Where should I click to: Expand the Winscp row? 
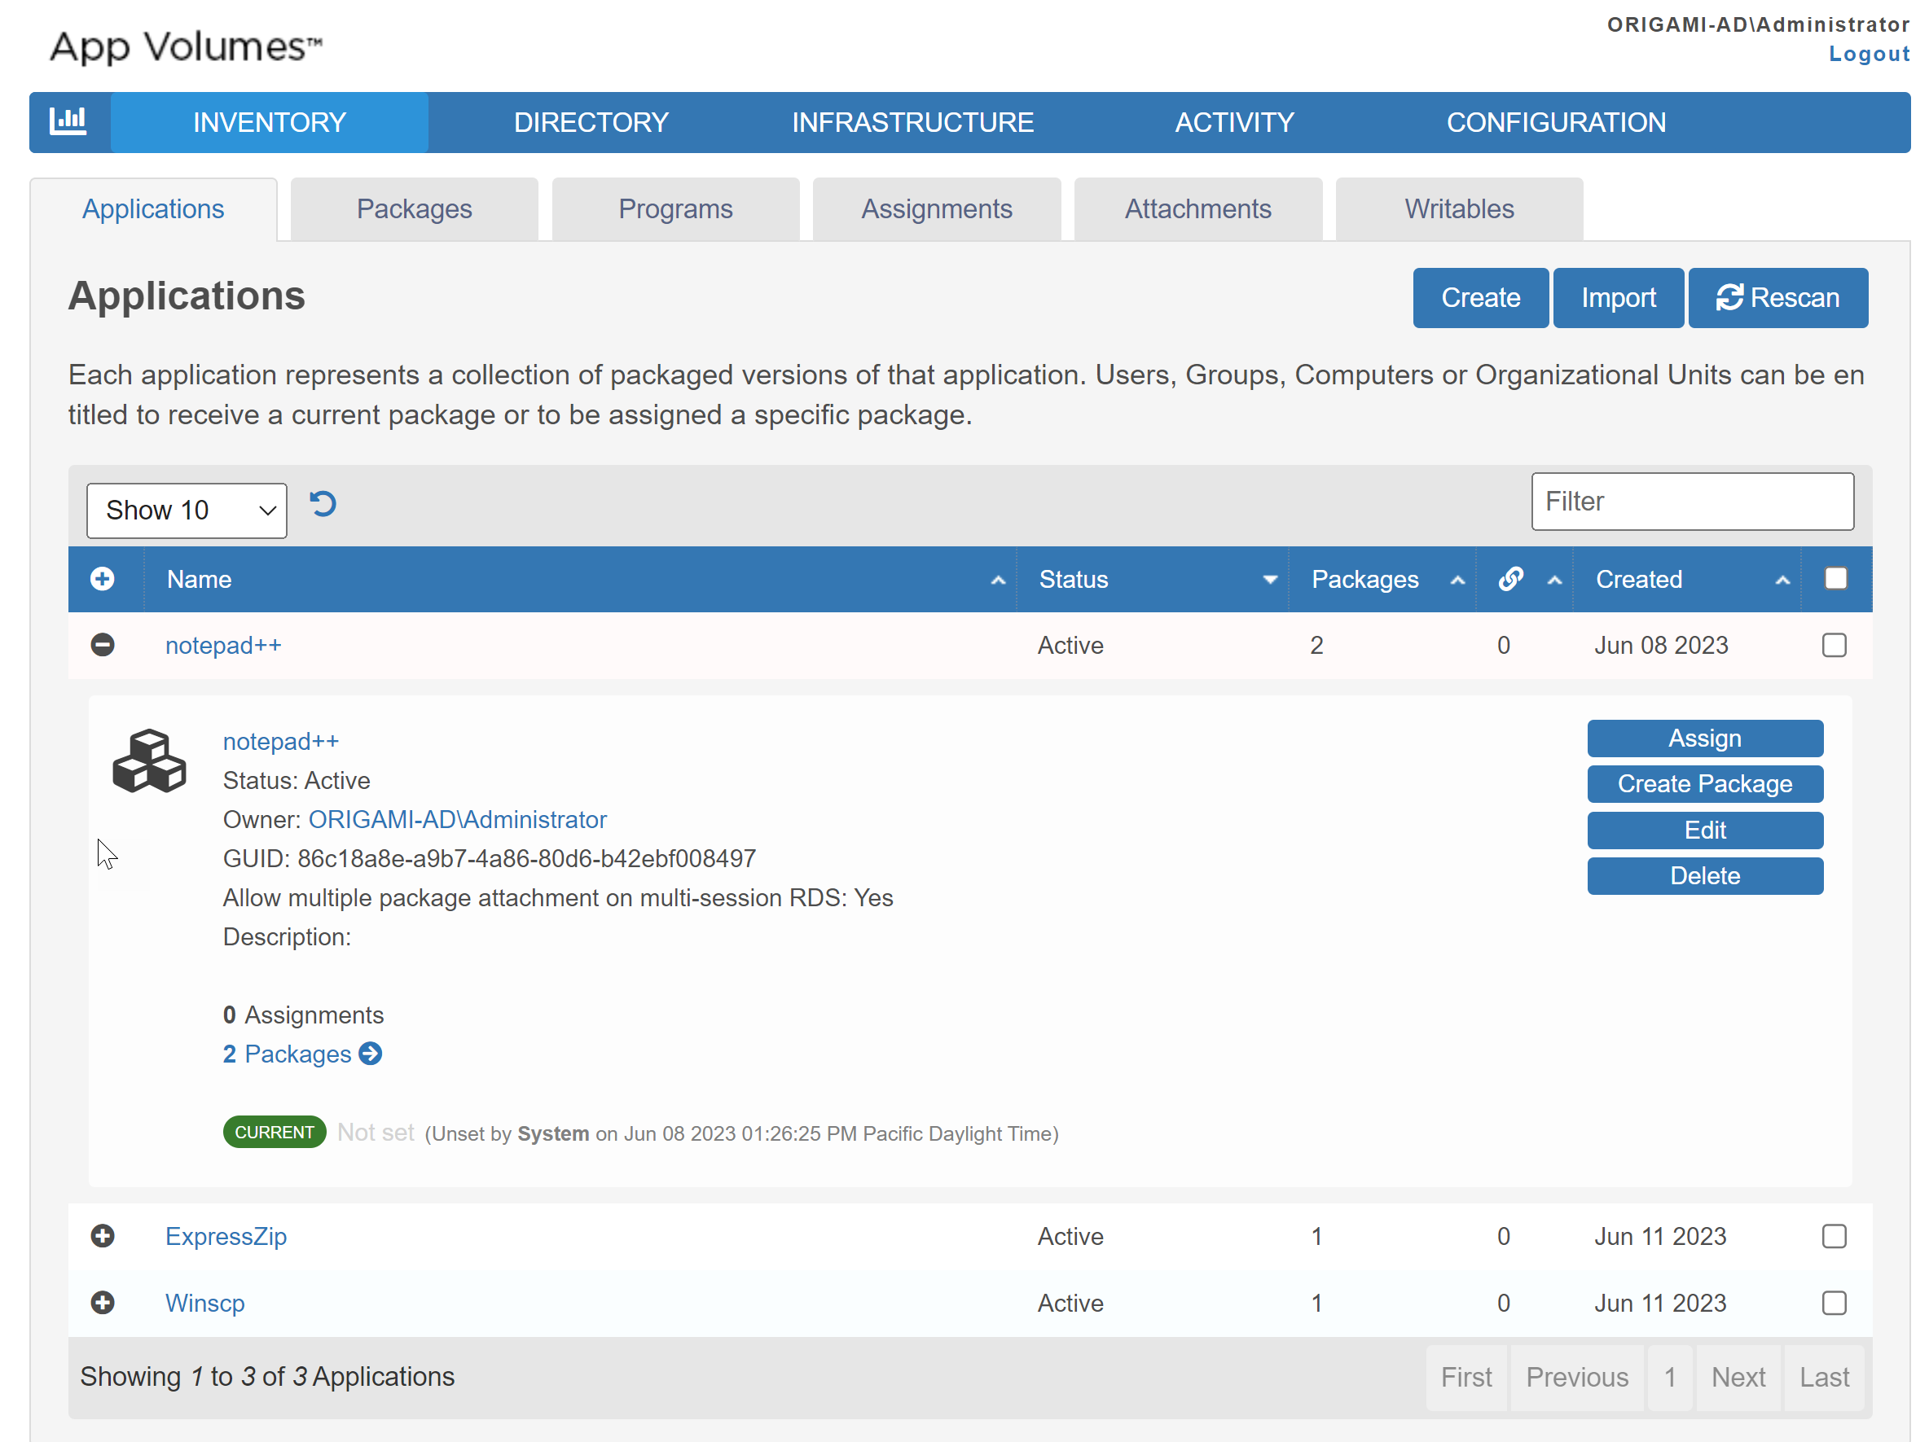point(102,1303)
